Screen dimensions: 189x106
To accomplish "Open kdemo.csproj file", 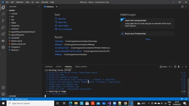I will [24, 41].
